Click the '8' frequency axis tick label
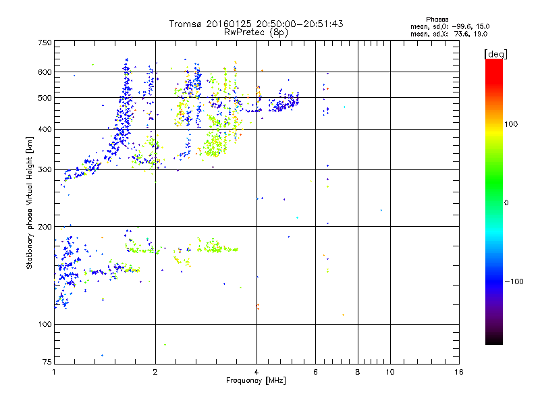 pos(358,372)
